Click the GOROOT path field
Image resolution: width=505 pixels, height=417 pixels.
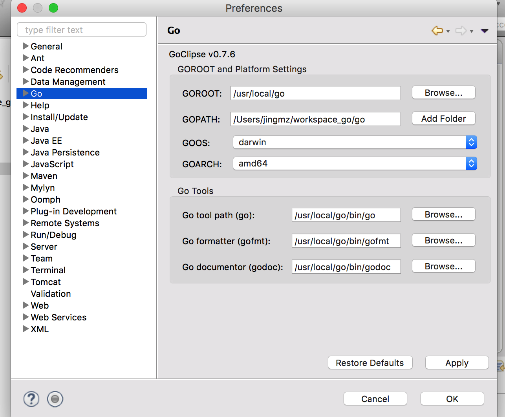coord(316,93)
